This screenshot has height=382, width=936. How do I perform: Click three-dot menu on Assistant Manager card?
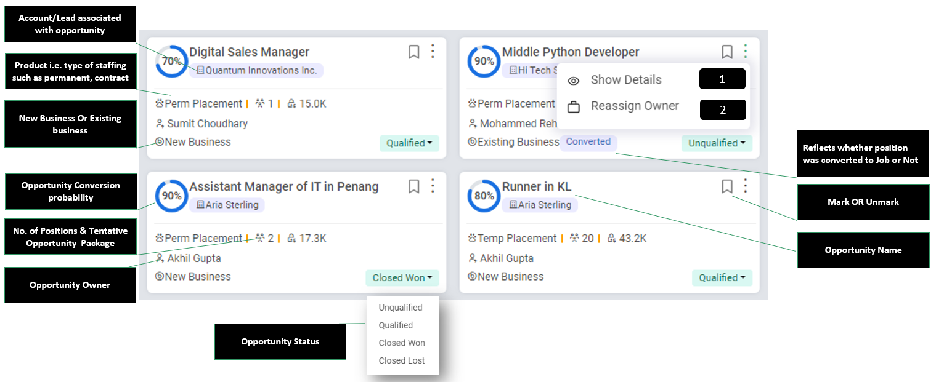[433, 186]
